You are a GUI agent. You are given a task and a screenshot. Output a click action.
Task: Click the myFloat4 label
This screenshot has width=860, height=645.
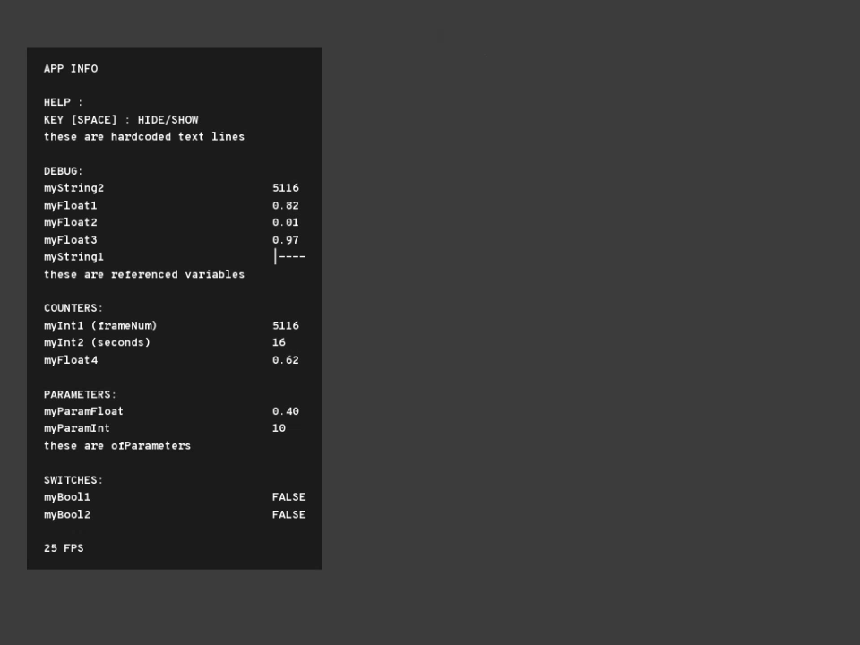coord(71,360)
